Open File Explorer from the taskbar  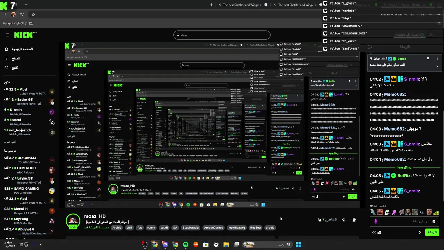click(x=226, y=244)
